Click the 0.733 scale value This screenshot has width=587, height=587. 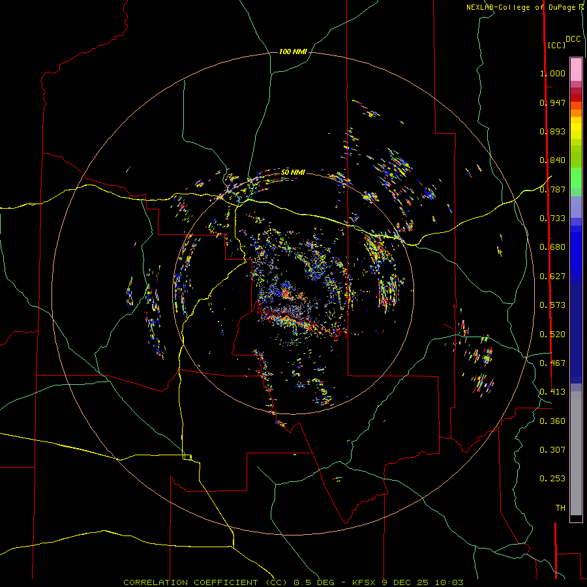click(x=552, y=218)
